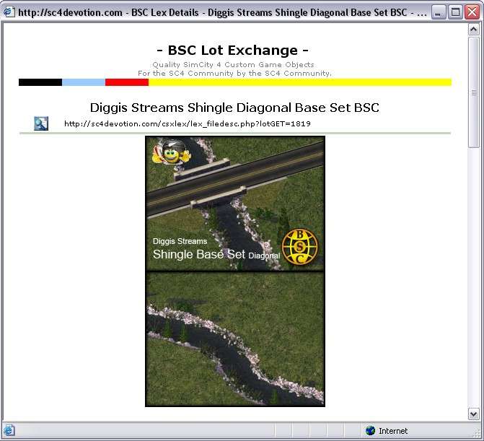This screenshot has width=484, height=441.
Task: Click the 'Diggis Streams Shingle Diagonal Base Set BSC' title
Action: pos(234,108)
